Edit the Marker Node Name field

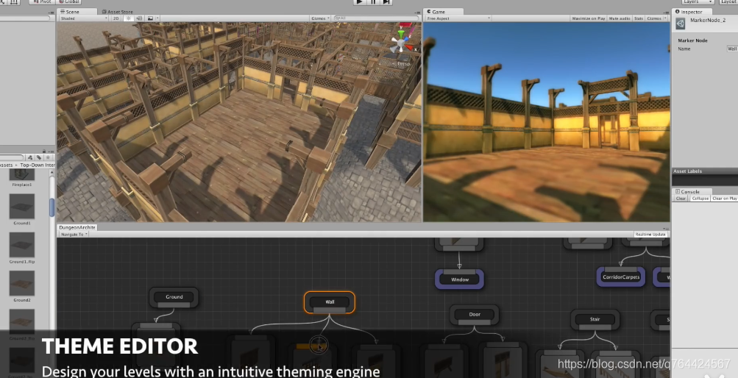pos(732,49)
